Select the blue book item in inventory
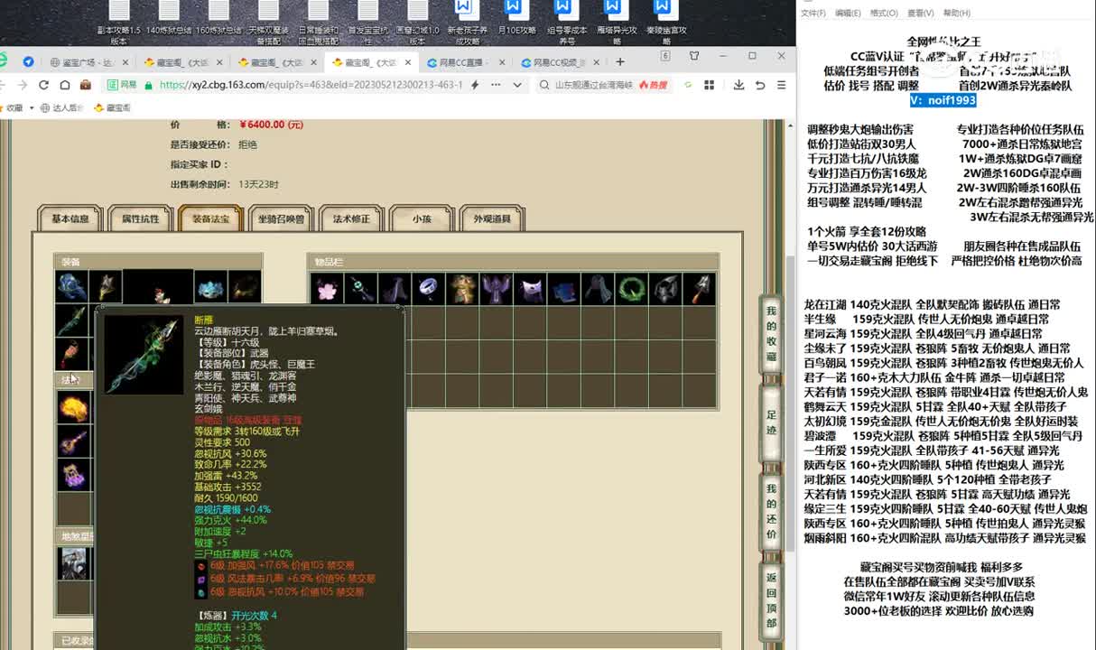 tap(563, 289)
